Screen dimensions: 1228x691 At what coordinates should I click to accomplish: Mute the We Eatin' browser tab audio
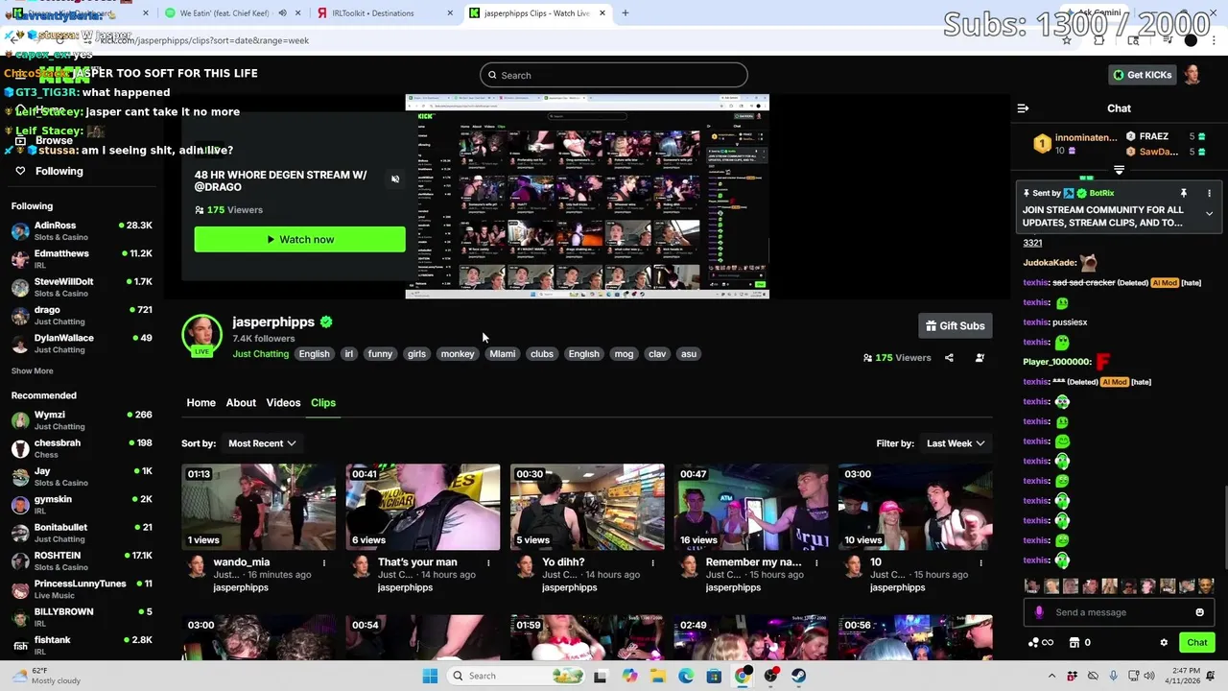[x=282, y=13]
